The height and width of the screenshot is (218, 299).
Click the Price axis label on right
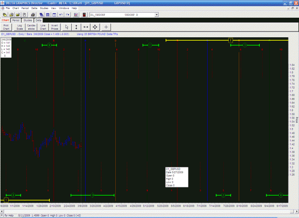[297, 120]
